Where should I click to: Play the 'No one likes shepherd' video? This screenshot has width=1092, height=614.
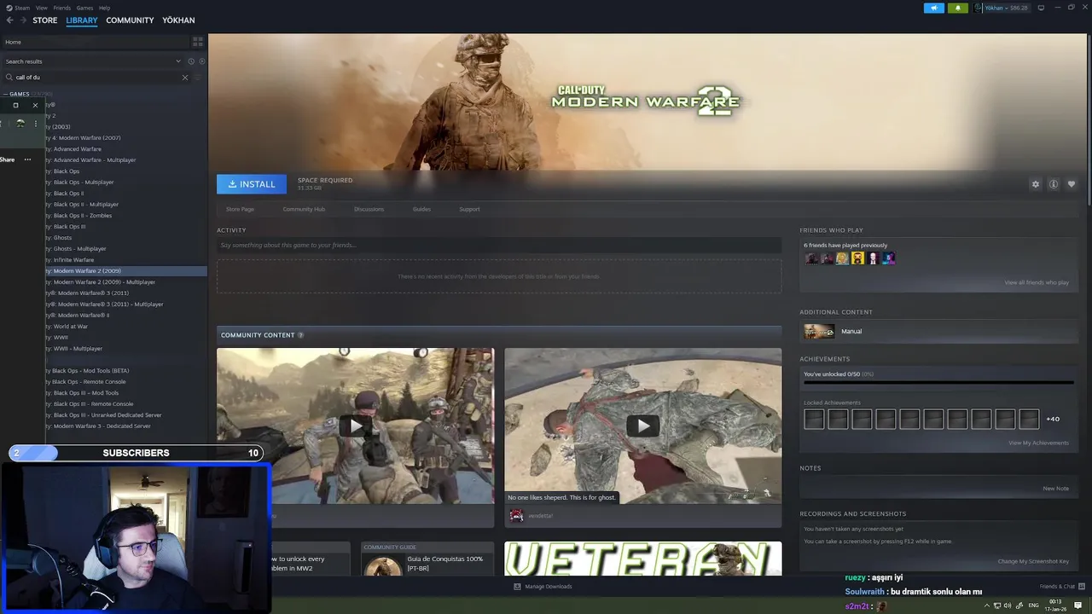coord(642,426)
